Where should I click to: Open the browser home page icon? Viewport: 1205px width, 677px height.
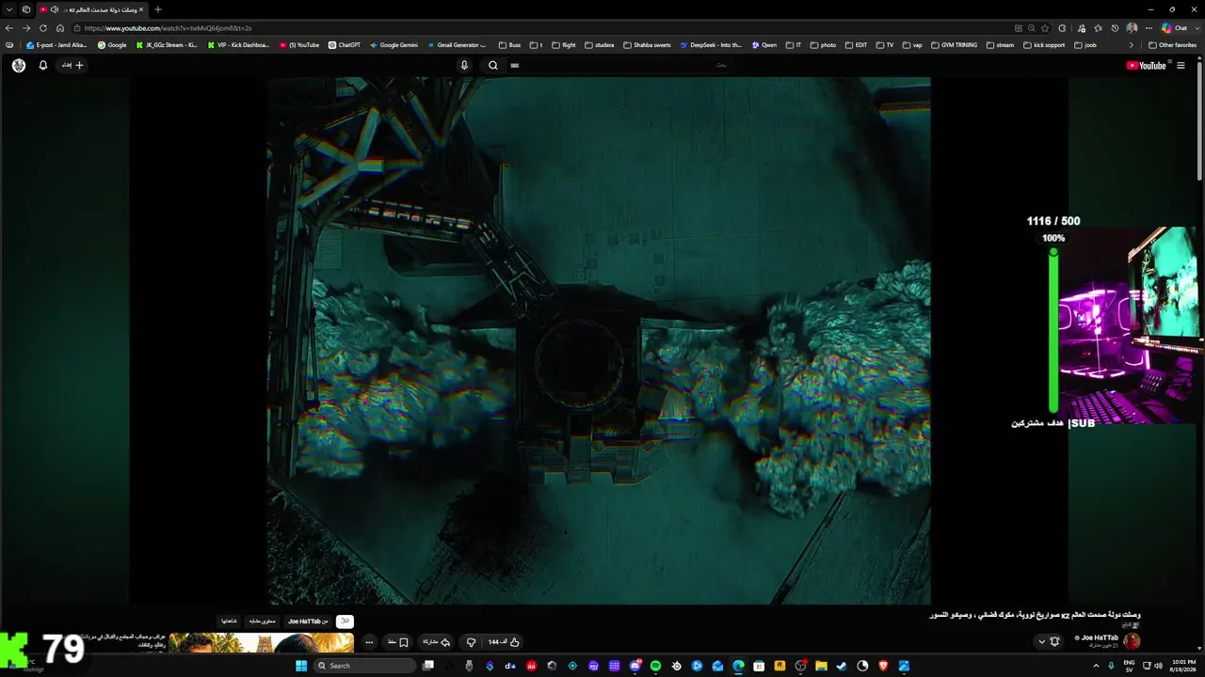tap(60, 28)
